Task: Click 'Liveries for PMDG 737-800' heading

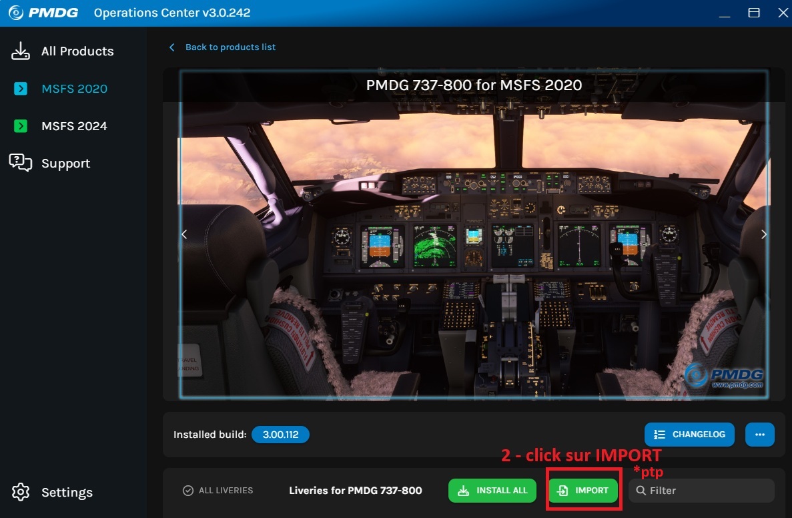Action: click(355, 491)
